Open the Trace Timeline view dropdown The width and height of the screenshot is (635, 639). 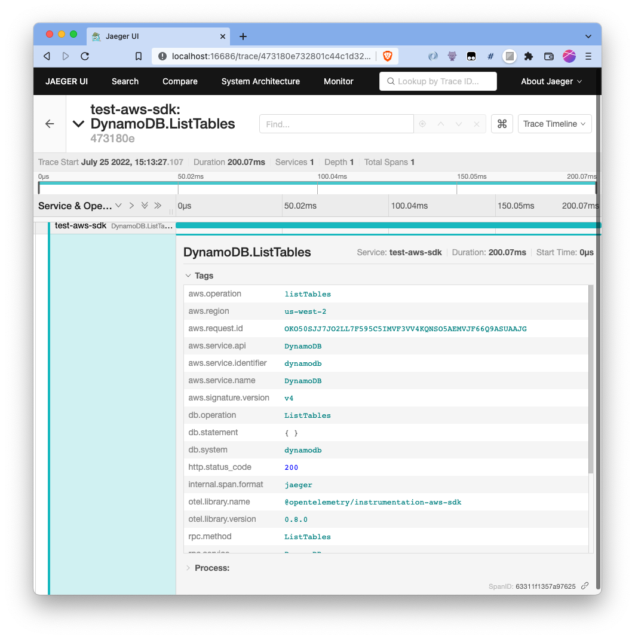554,124
